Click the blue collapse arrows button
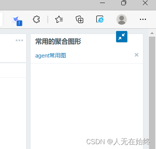This screenshot has width=156, height=149. coord(122,37)
